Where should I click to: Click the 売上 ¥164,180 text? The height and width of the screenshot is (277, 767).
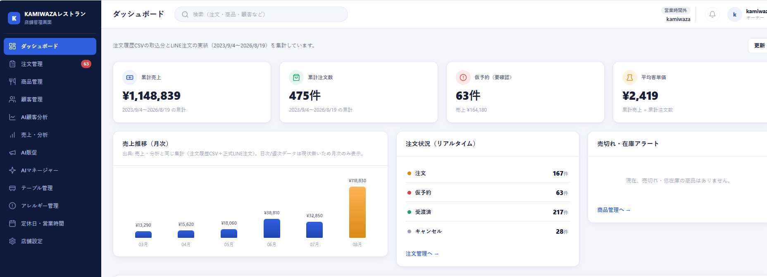point(471,110)
